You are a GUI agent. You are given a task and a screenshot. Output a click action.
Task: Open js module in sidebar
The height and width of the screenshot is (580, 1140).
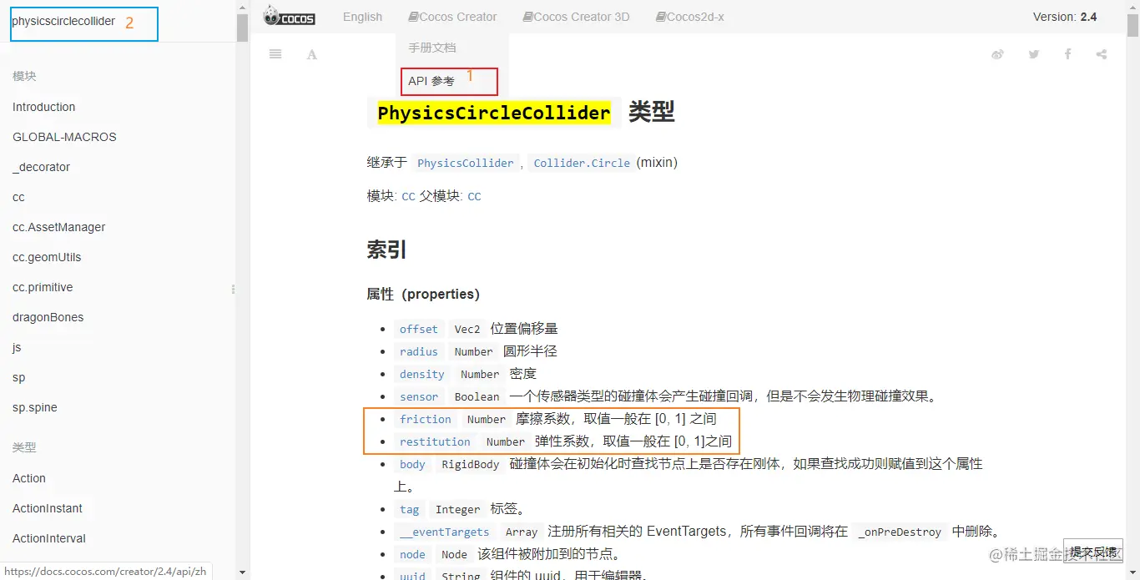(17, 347)
